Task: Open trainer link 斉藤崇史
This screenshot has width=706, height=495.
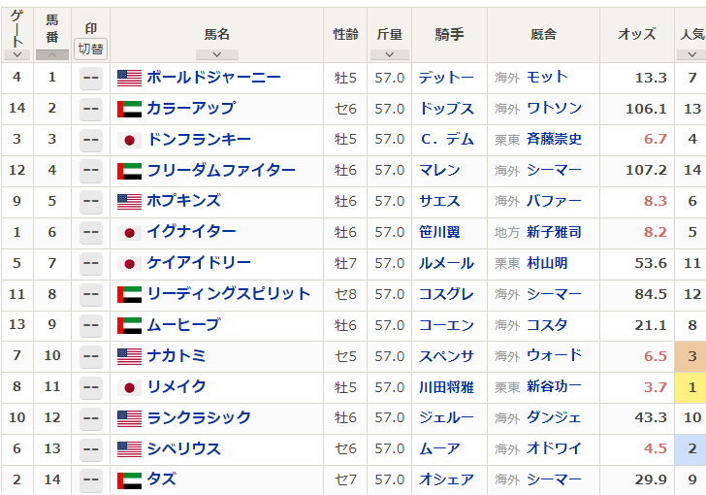Action: (x=554, y=139)
